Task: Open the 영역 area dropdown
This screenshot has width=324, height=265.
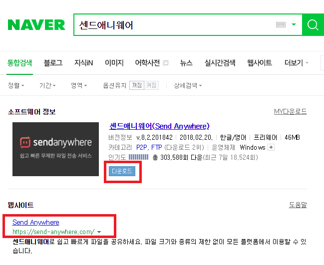Action: (79, 85)
